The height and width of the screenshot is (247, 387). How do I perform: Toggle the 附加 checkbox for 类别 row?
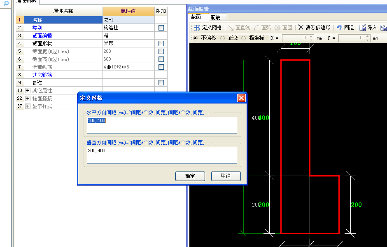(161, 28)
